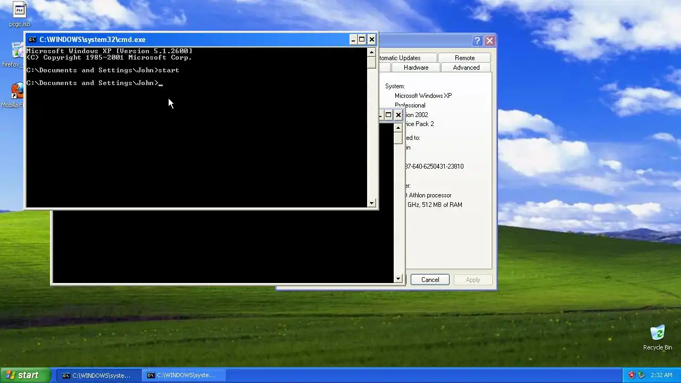The image size is (681, 383).
Task: Click the Service Pack 2 text
Action: tap(420, 124)
